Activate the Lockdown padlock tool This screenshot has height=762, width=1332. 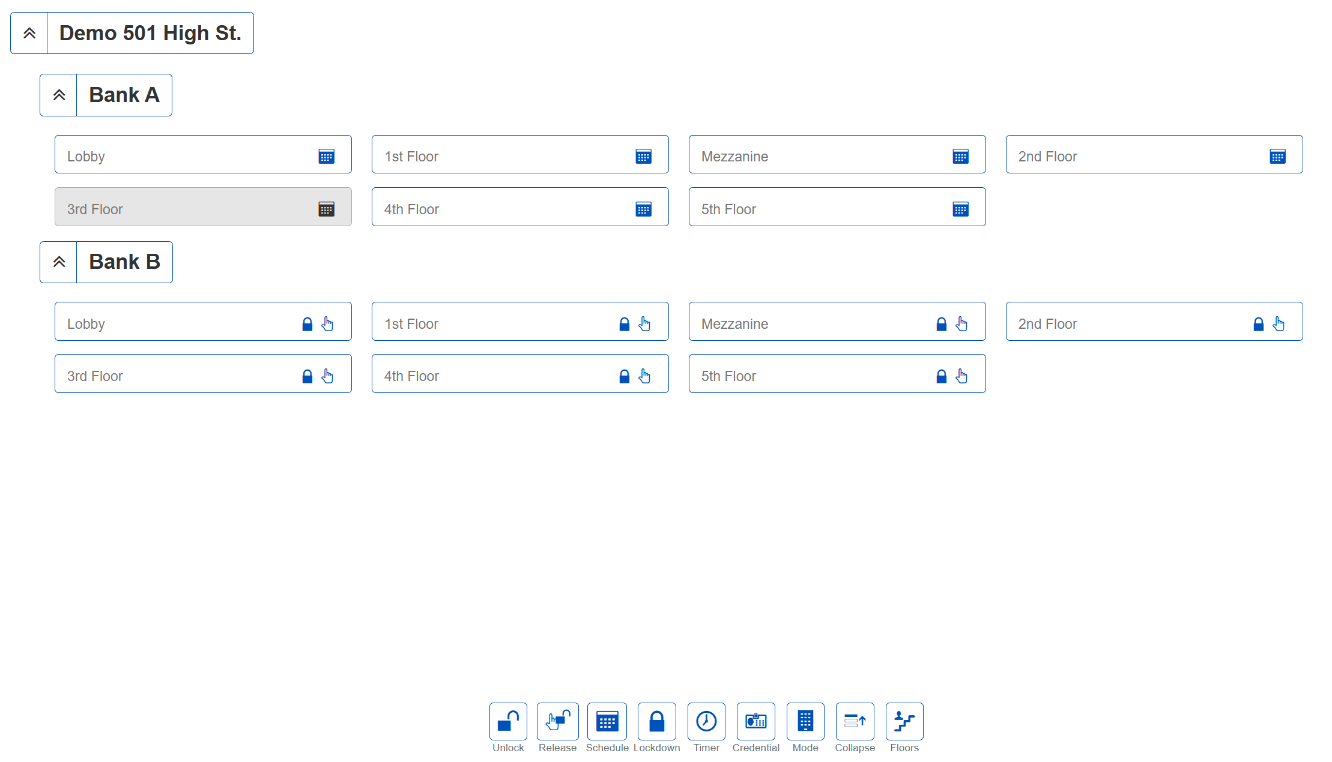click(656, 721)
